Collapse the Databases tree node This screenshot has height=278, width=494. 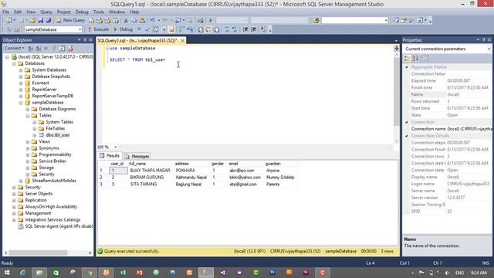click(x=14, y=63)
